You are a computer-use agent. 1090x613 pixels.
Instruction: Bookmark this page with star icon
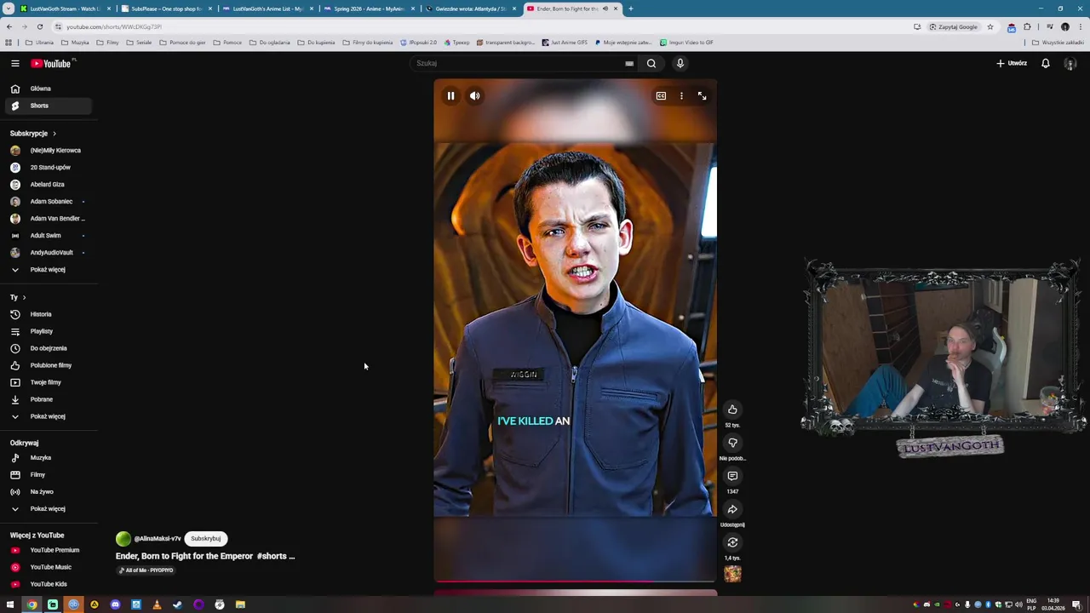coord(990,26)
